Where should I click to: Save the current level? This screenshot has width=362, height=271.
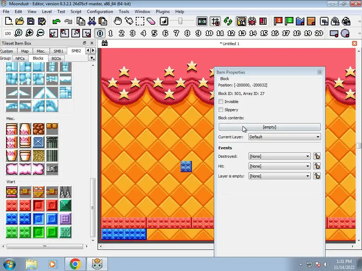point(31,21)
